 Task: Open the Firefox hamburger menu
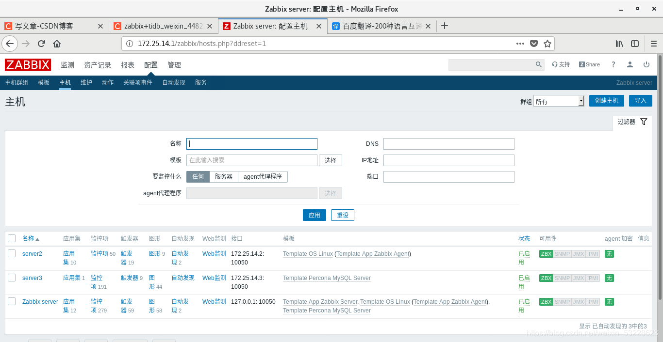click(x=653, y=44)
